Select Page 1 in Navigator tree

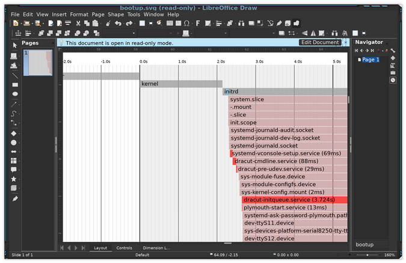(x=370, y=60)
